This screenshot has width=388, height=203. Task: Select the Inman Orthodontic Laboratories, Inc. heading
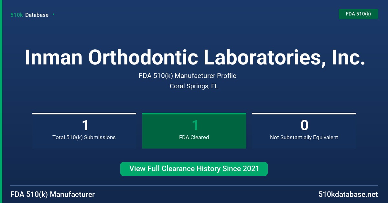(195, 57)
